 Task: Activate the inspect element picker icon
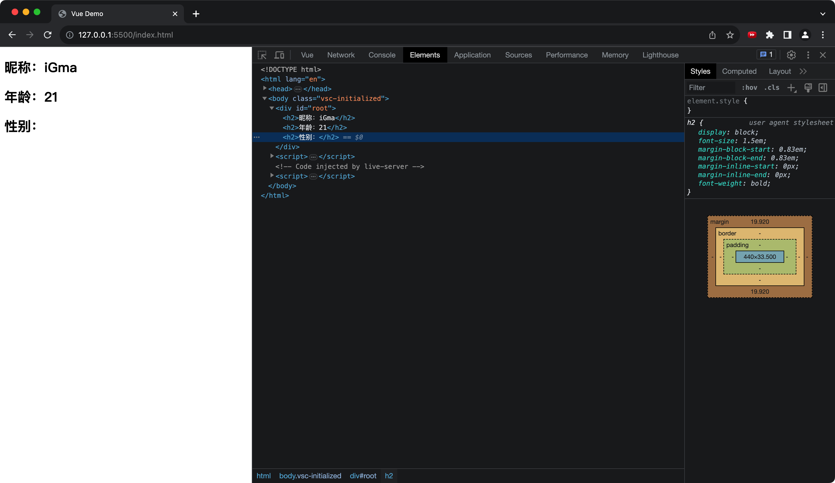[262, 55]
